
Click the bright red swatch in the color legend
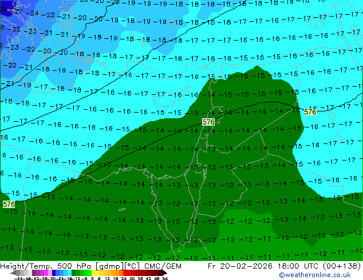coord(125,273)
